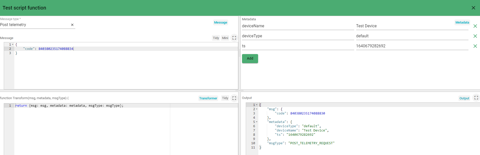Screen dimensions: 480x155
Task: Remove the deviceType metadata entry
Action: pos(475,36)
